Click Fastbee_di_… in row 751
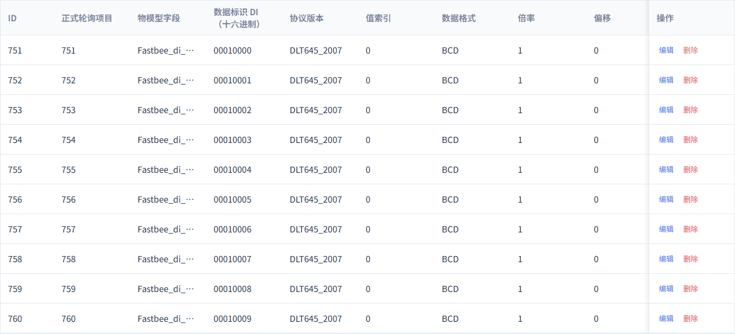 pos(165,50)
